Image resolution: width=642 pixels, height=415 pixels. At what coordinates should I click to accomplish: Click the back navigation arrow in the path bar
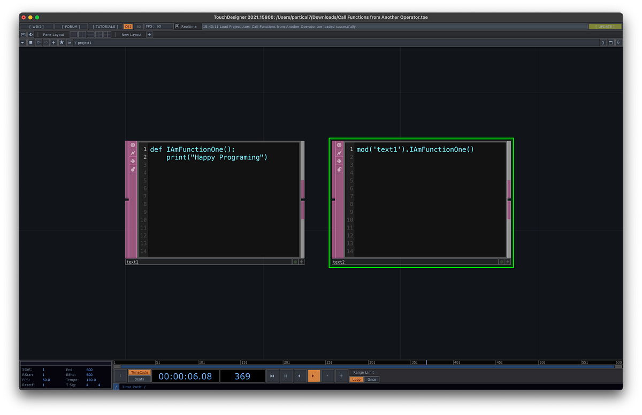[38, 42]
